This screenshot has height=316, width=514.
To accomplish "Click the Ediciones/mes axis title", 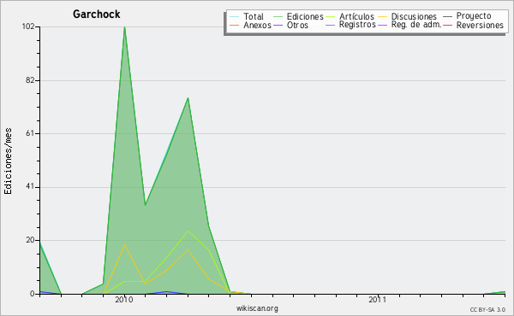I will pyautogui.click(x=8, y=161).
